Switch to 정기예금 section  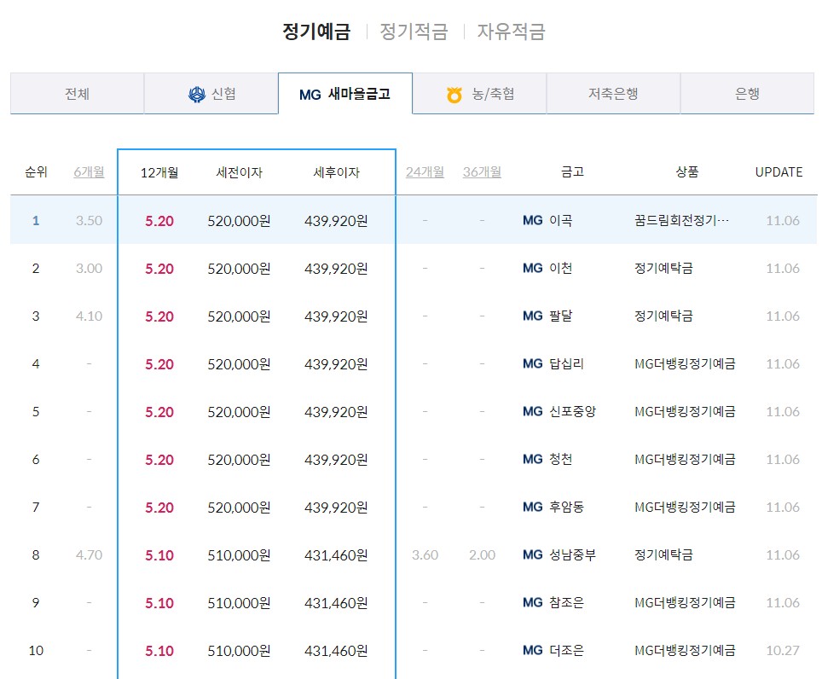(x=316, y=32)
